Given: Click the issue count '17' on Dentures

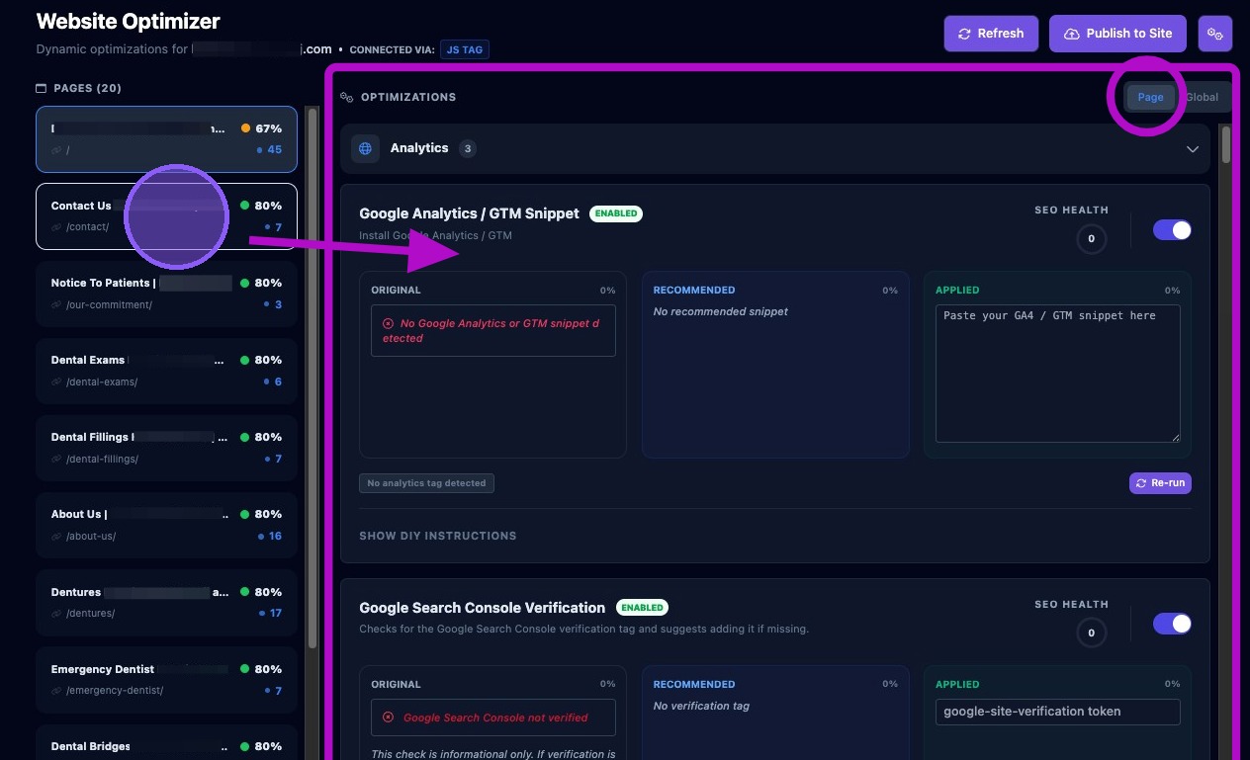Looking at the screenshot, I should click(x=275, y=613).
